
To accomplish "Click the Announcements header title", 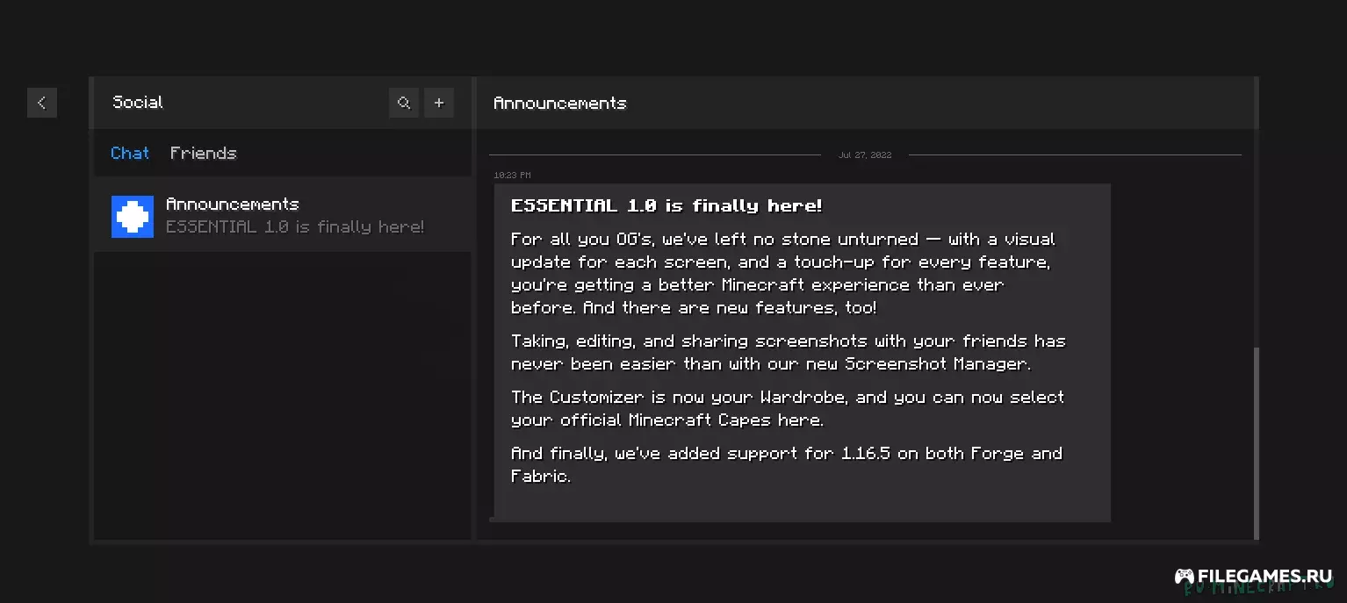I will pyautogui.click(x=560, y=104).
